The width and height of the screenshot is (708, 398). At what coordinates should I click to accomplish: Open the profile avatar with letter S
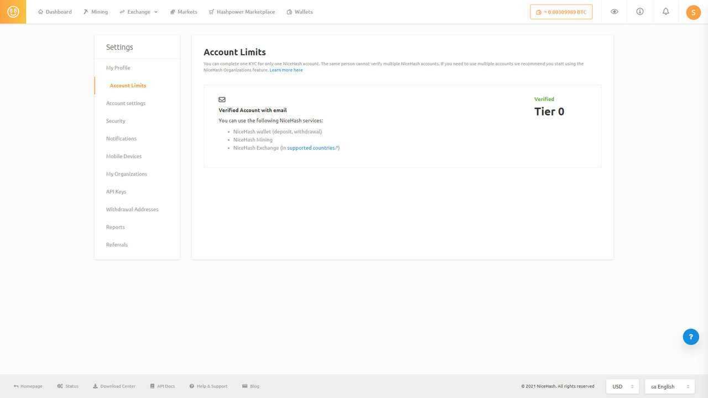coord(693,12)
